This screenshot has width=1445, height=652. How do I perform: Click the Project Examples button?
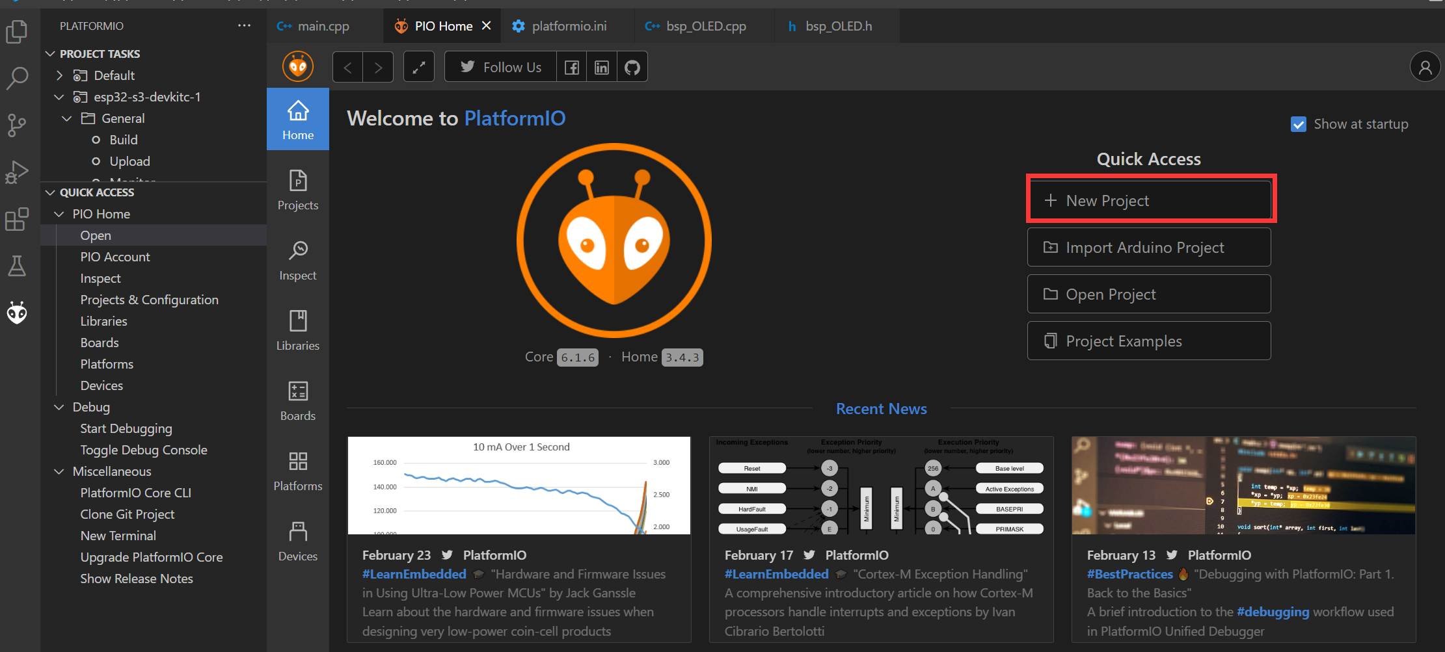click(1149, 341)
